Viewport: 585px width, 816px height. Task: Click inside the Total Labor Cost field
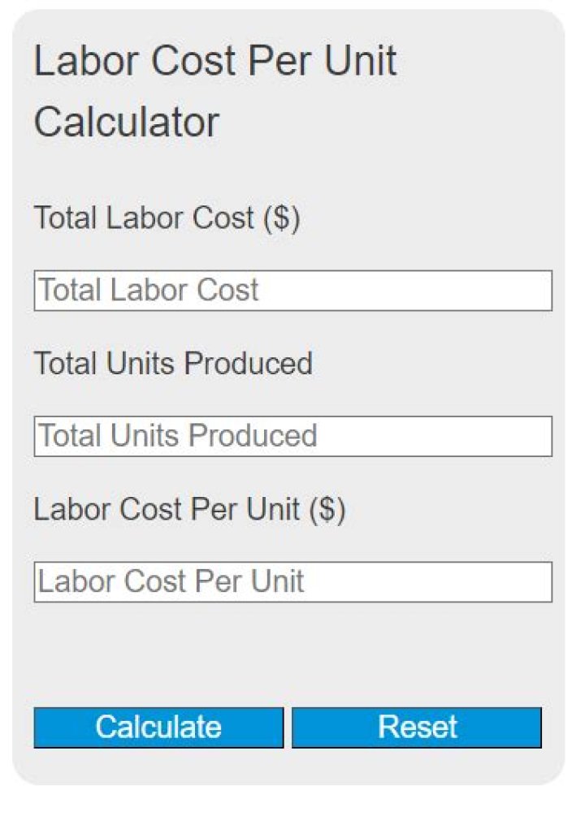292,290
